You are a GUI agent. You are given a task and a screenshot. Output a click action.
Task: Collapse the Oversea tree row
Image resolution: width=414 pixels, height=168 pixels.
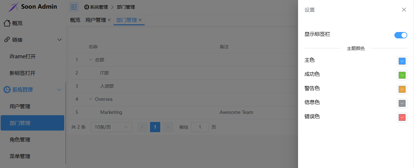pyautogui.click(x=91, y=99)
